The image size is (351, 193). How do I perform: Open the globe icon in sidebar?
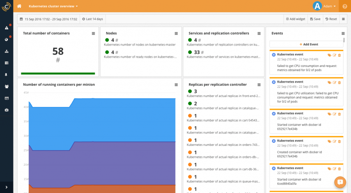click(7, 40)
